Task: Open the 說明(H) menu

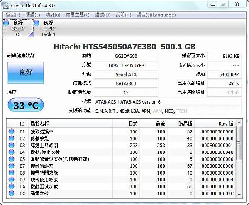Action: point(123,15)
